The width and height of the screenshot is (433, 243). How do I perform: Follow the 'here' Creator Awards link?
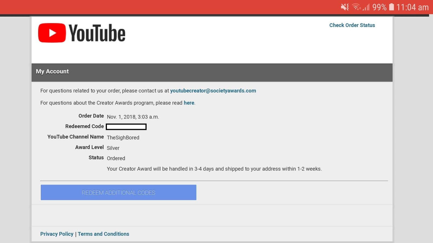(189, 103)
